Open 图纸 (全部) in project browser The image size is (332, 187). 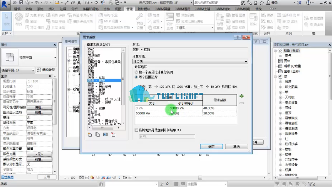click(292, 71)
